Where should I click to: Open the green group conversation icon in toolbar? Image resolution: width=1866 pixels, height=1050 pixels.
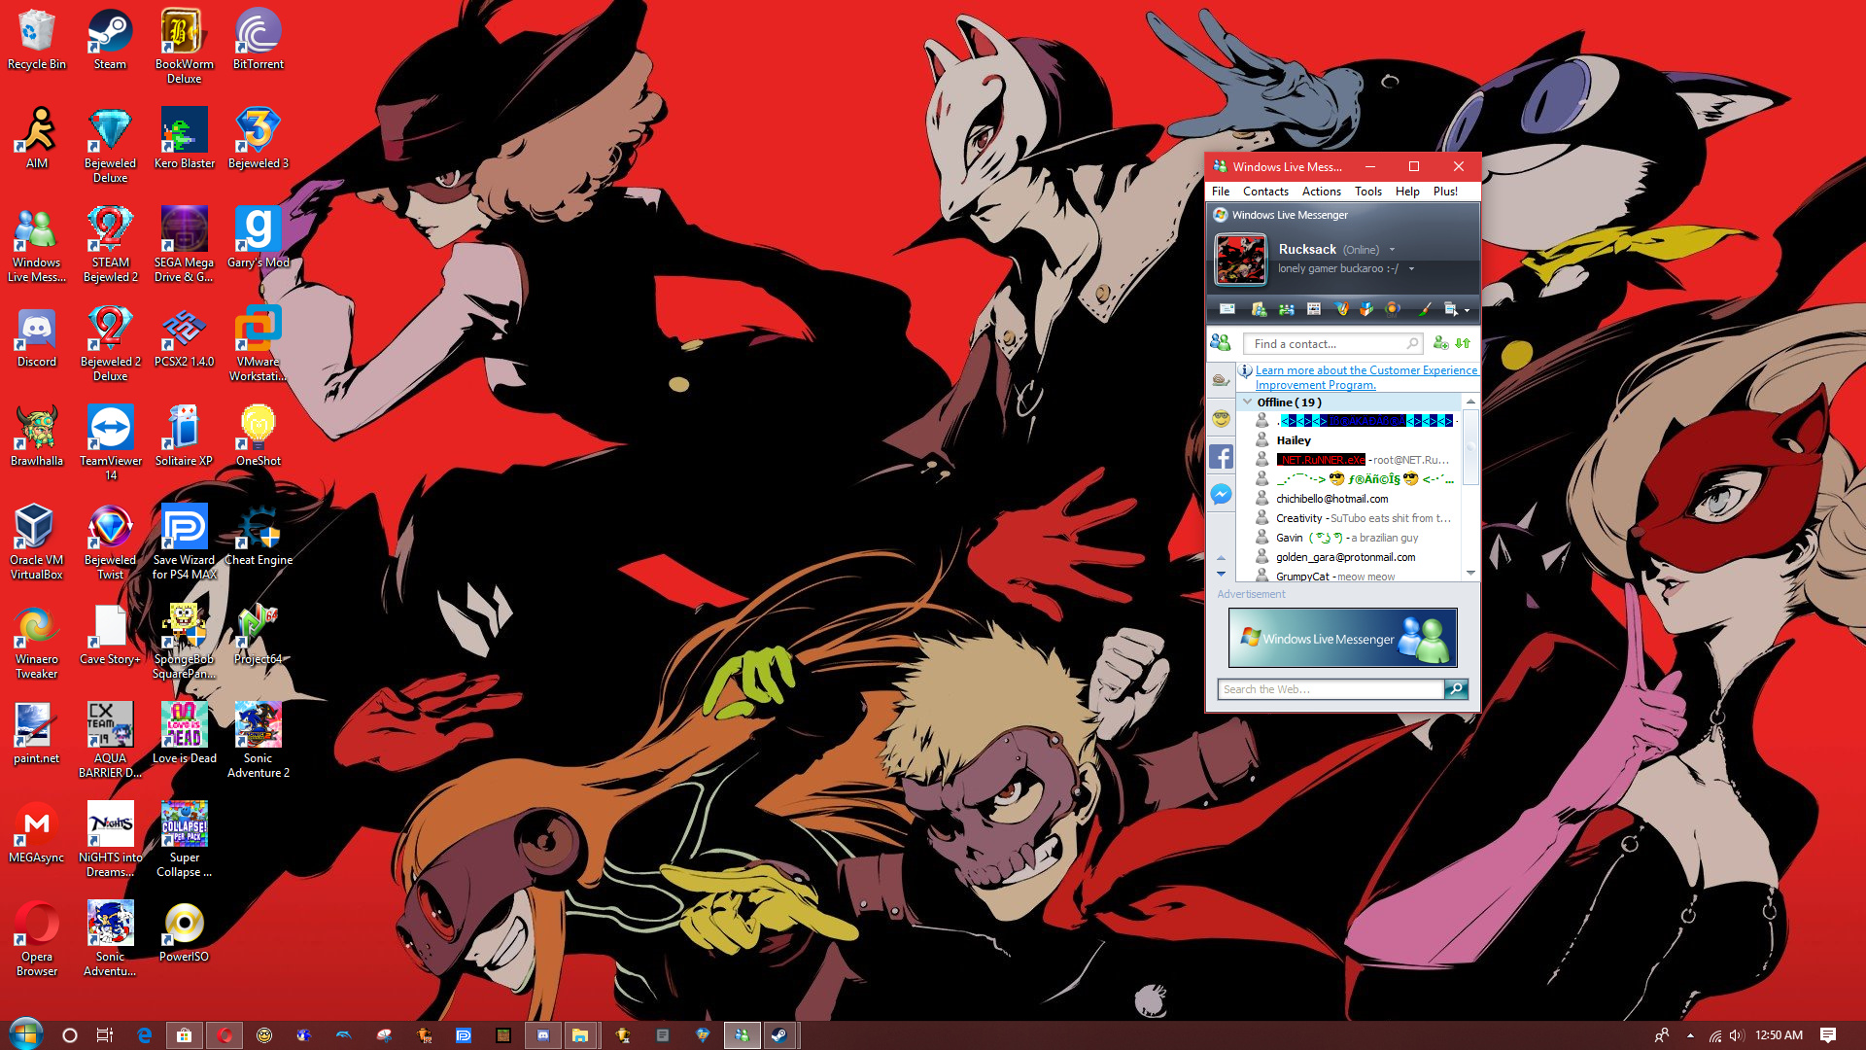pyautogui.click(x=1287, y=309)
